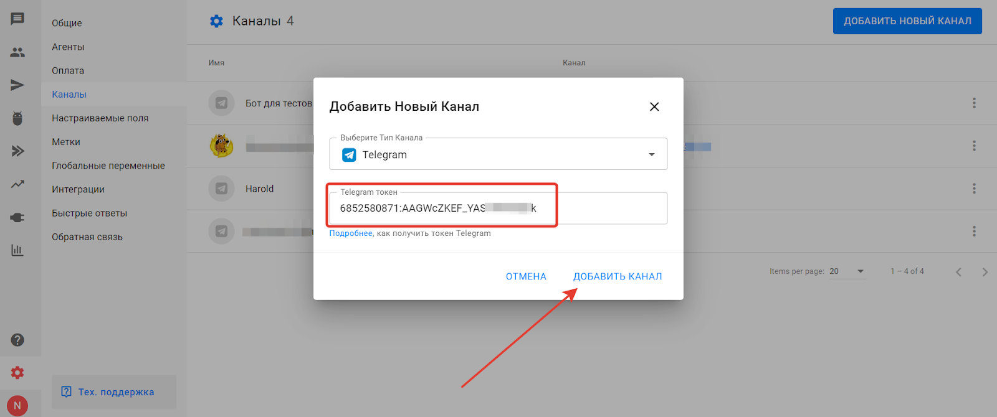Open the red settings gear icon
This screenshot has width=997, height=417.
click(17, 373)
